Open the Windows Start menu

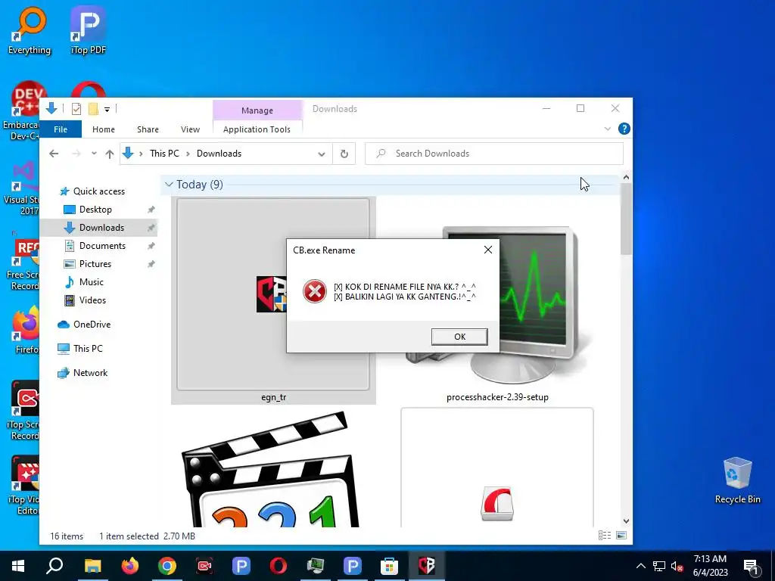pyautogui.click(x=18, y=566)
